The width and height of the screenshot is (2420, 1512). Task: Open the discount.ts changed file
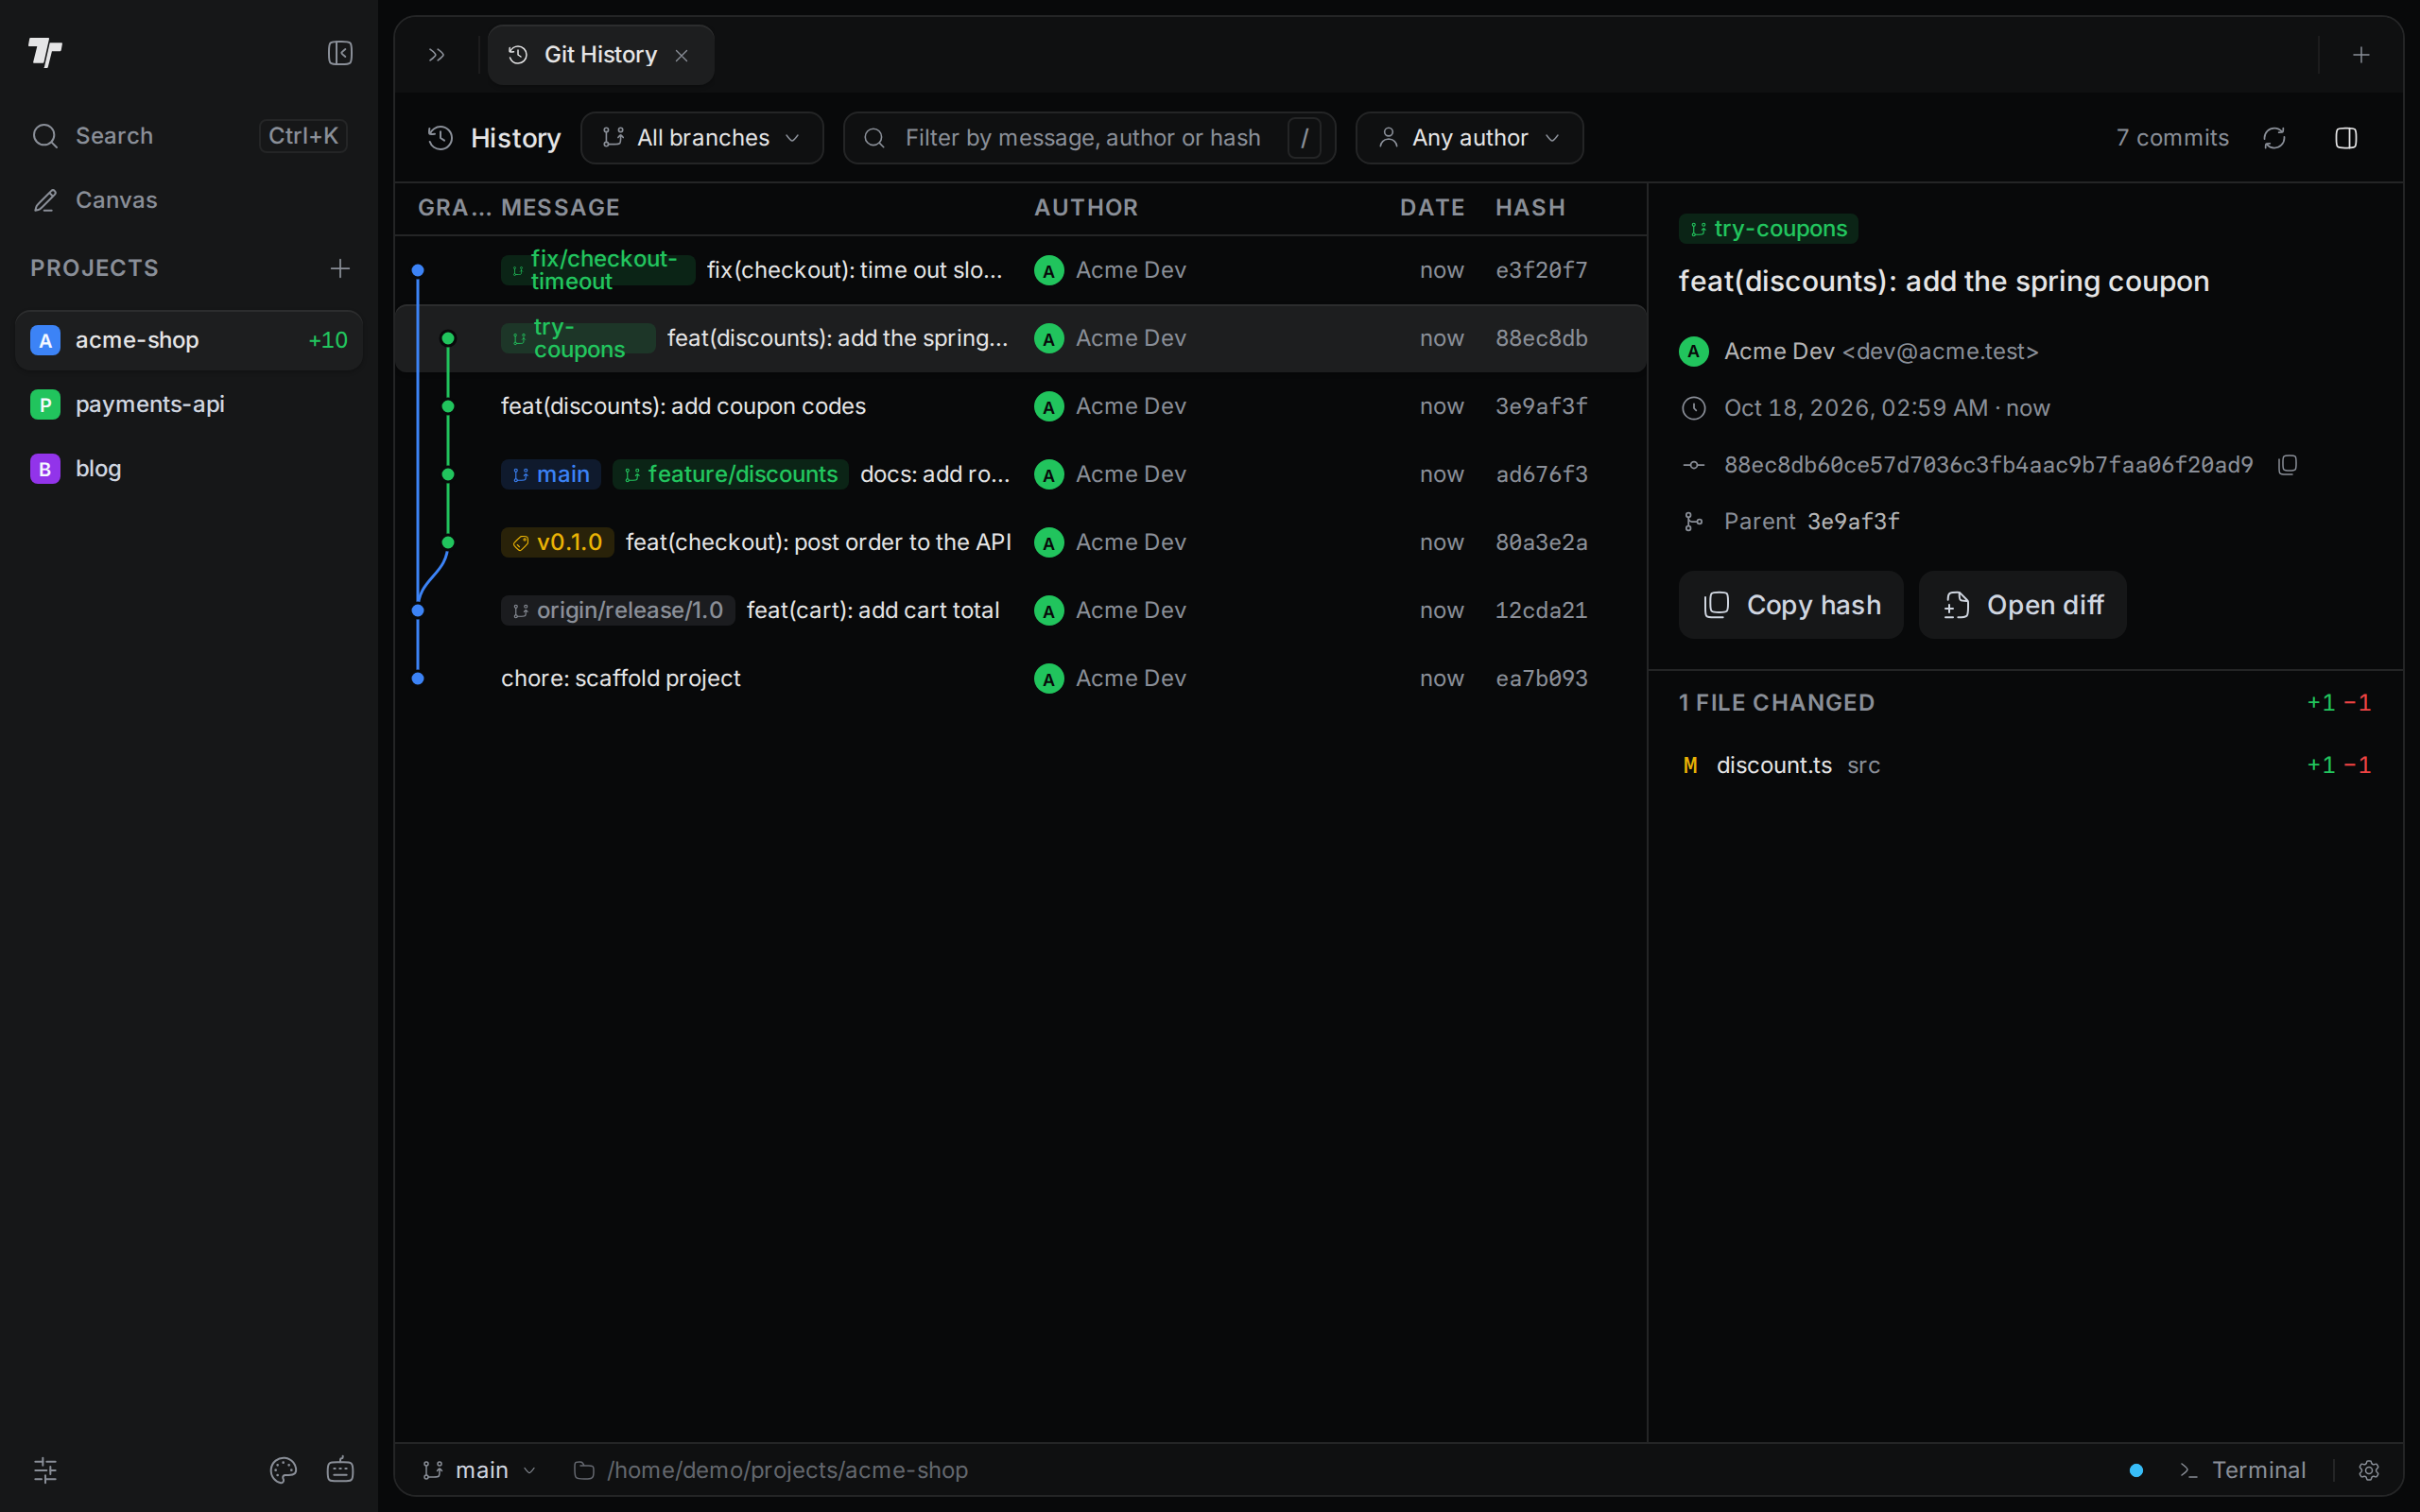[2026, 765]
